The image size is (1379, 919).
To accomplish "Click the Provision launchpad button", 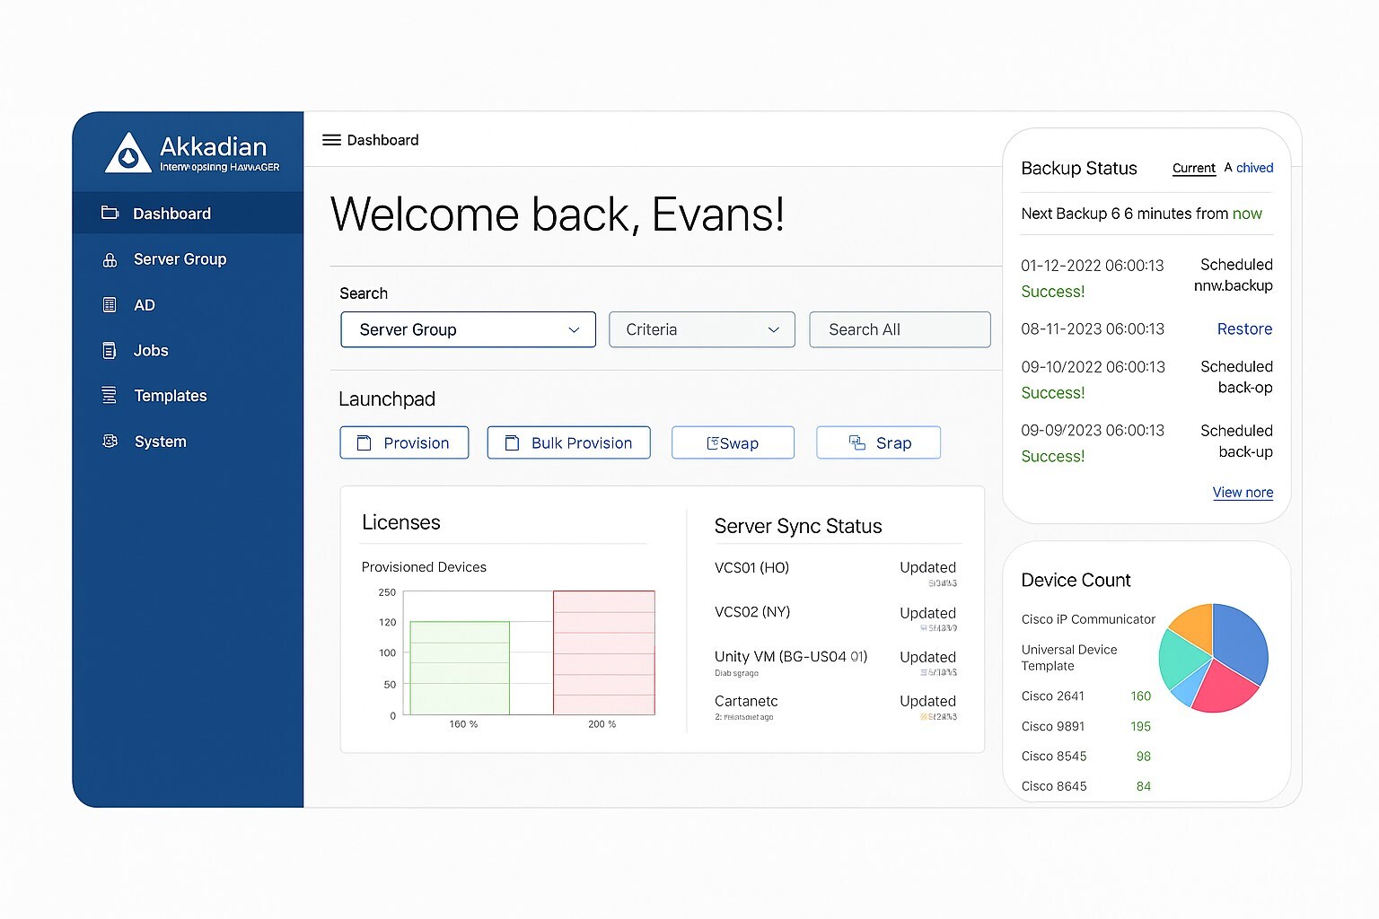I will [404, 442].
